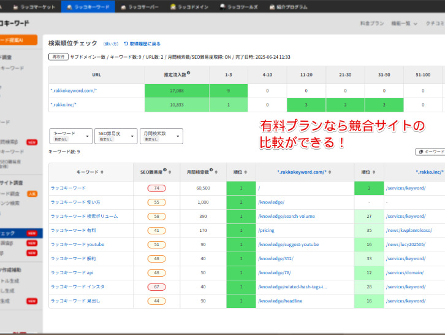Click help icon beside SEO難易度 column header

point(165,171)
